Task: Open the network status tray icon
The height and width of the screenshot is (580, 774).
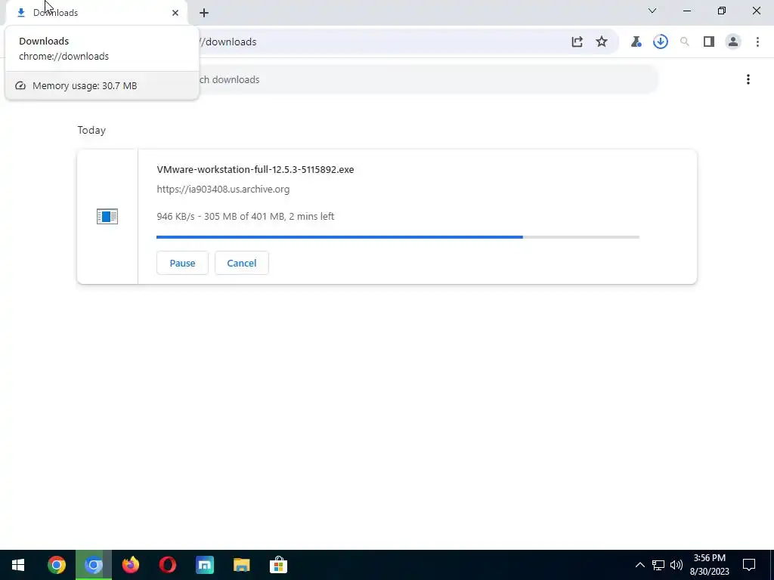Action: click(658, 565)
